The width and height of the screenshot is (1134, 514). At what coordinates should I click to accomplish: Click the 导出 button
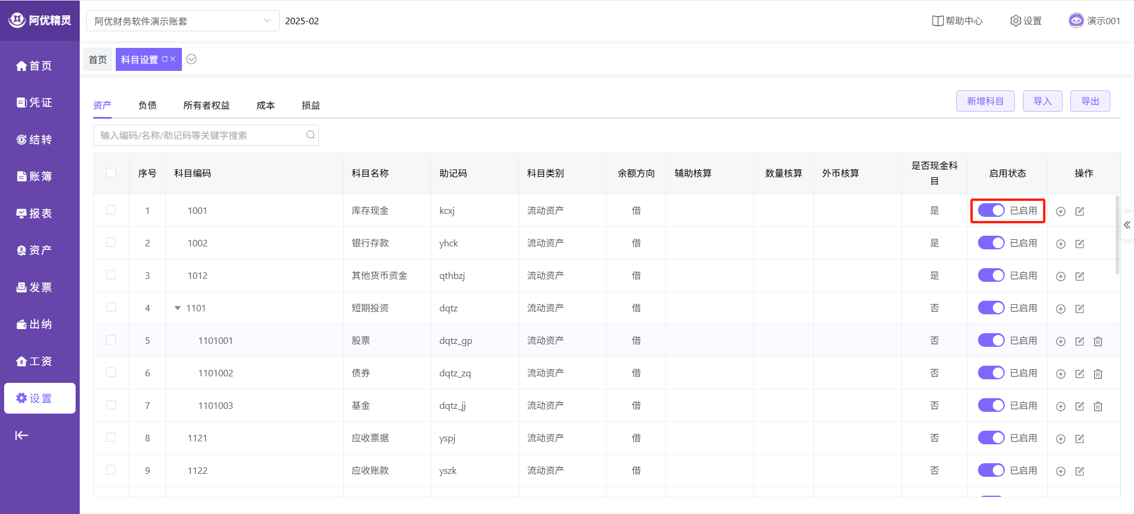pyautogui.click(x=1090, y=101)
